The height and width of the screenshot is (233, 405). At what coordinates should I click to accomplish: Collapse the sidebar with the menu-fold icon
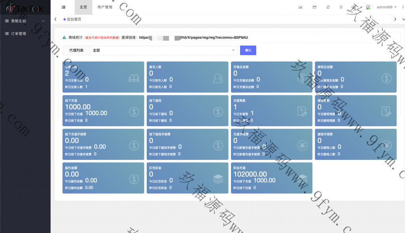click(64, 7)
